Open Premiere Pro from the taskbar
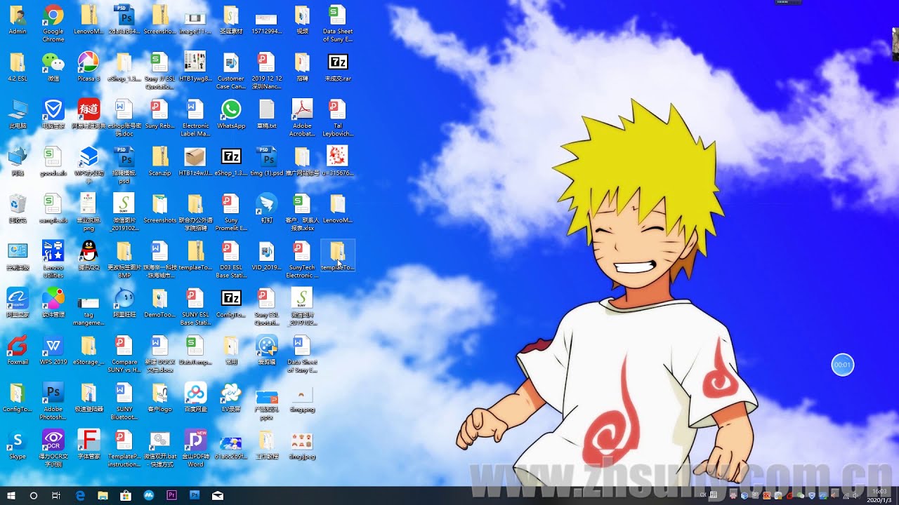899x505 pixels. pyautogui.click(x=171, y=495)
